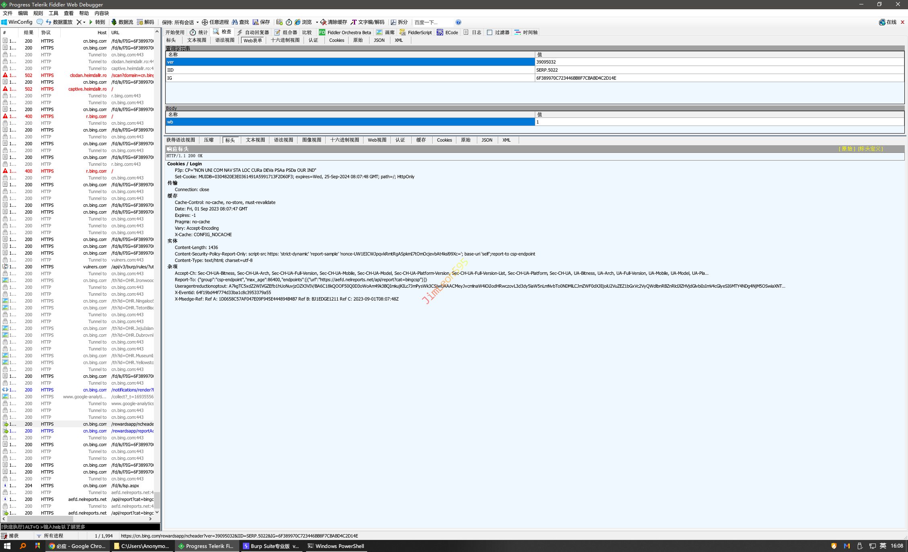
Task: Switch to the FiddlerScript tab
Action: (415, 33)
